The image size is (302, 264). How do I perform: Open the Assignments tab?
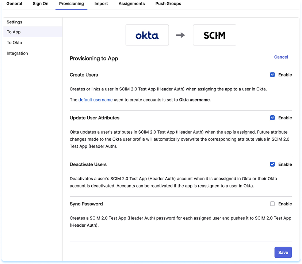pos(131,4)
